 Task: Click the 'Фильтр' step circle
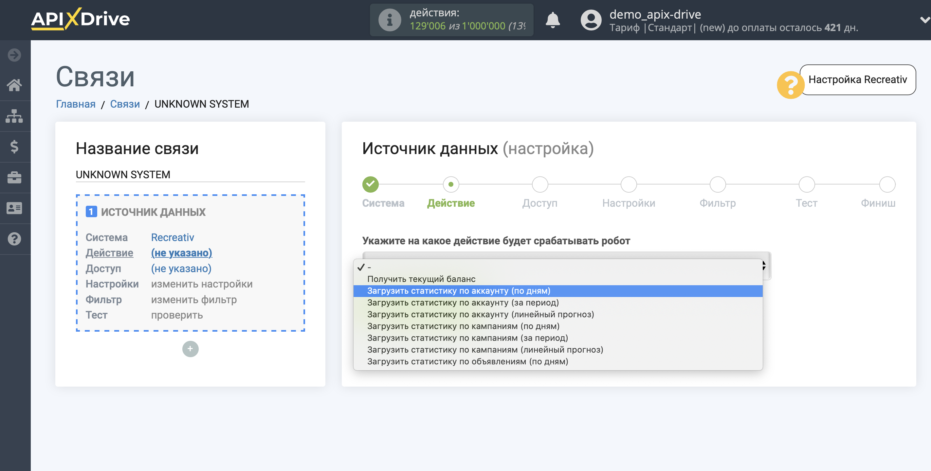(x=718, y=184)
